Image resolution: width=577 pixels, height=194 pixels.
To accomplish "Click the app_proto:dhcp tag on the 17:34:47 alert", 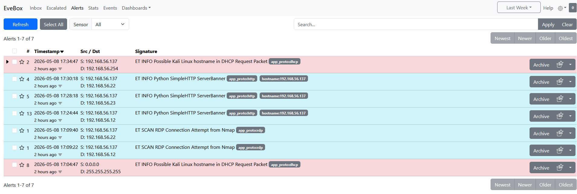I will click(284, 61).
